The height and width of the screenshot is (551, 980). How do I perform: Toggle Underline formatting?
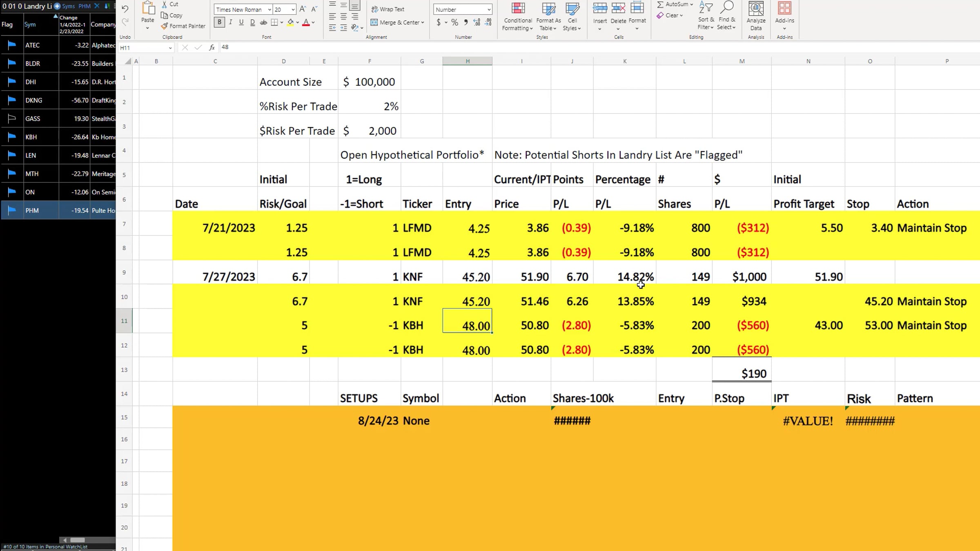241,22
